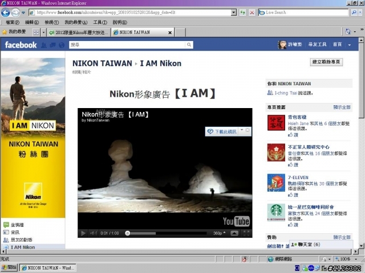Open Facebook notifications globe icon
Image resolution: width=365 pixels, height=273 pixels.
62,45
